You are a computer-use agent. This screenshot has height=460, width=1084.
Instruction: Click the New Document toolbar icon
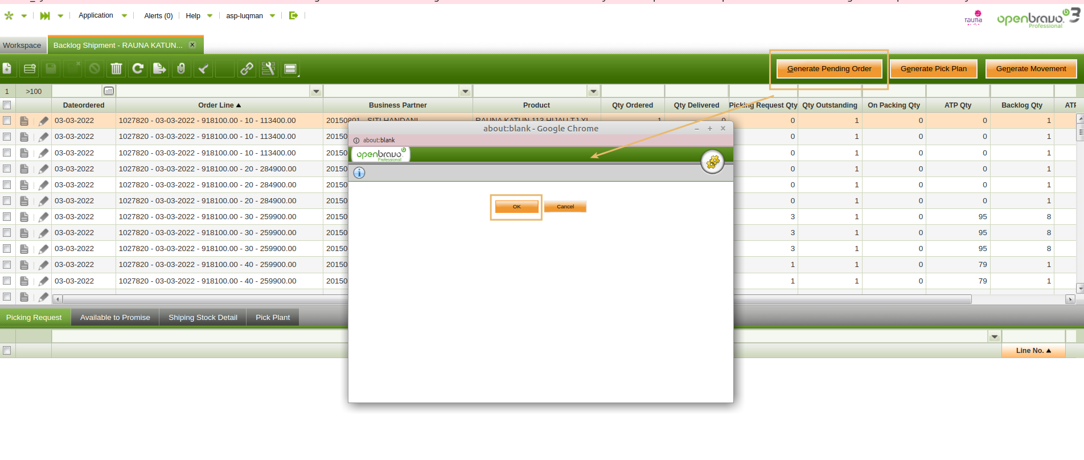pos(7,69)
